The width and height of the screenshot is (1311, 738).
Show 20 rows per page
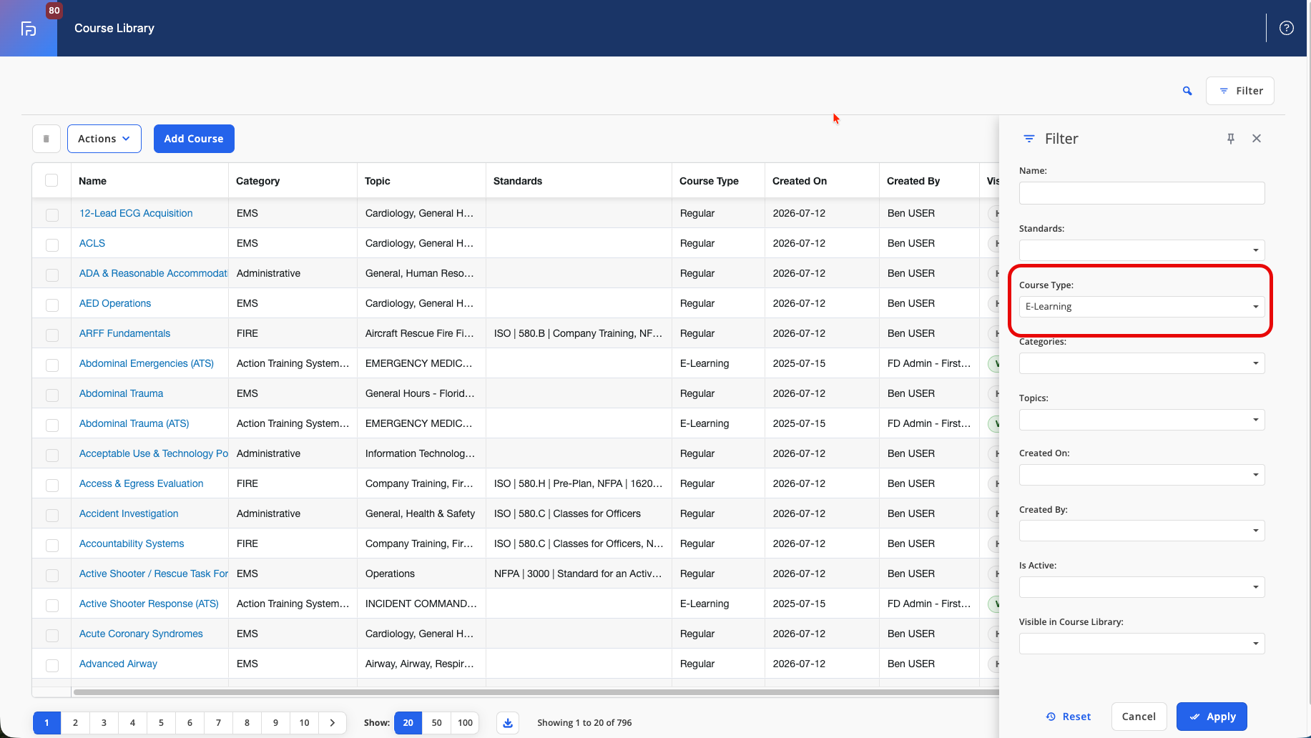click(408, 723)
